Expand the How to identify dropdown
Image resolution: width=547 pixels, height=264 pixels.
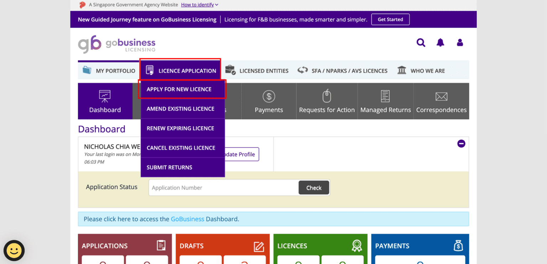(x=199, y=5)
